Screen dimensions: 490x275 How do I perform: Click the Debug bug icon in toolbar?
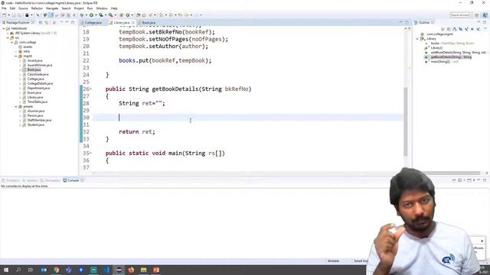point(82,15)
